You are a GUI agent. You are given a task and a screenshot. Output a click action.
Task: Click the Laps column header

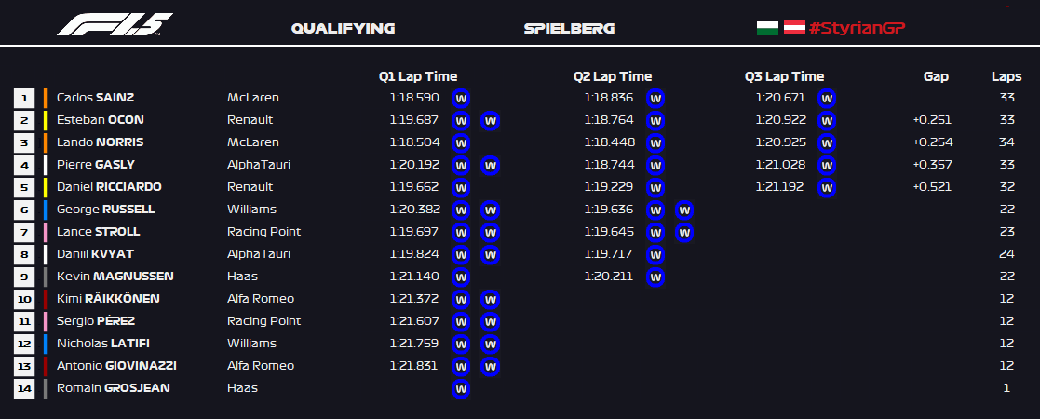click(x=1006, y=76)
